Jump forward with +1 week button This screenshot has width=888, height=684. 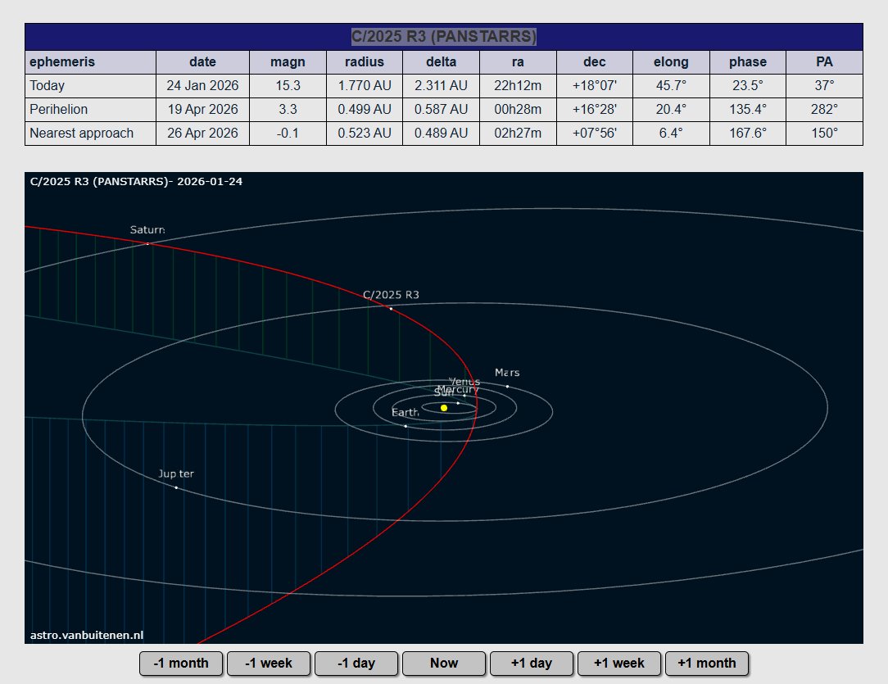tap(619, 663)
